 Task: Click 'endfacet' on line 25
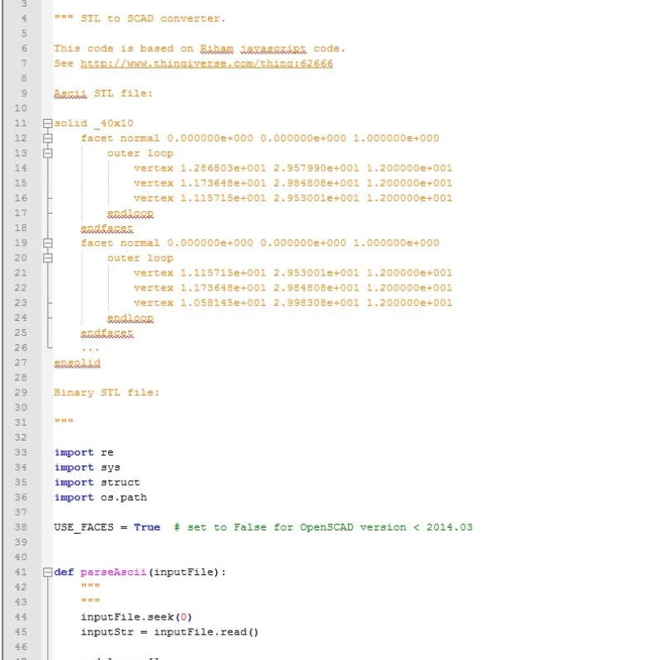(107, 333)
